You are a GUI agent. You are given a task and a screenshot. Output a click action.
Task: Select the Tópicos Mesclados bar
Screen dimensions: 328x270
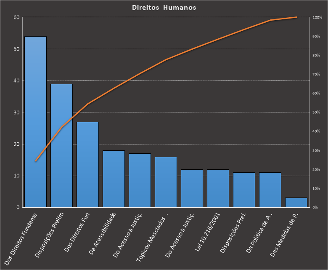(x=166, y=182)
